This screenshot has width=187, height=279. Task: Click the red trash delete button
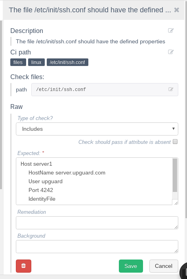24,266
